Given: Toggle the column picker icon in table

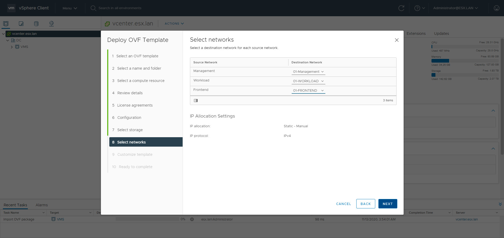Looking at the screenshot, I should pos(196,101).
